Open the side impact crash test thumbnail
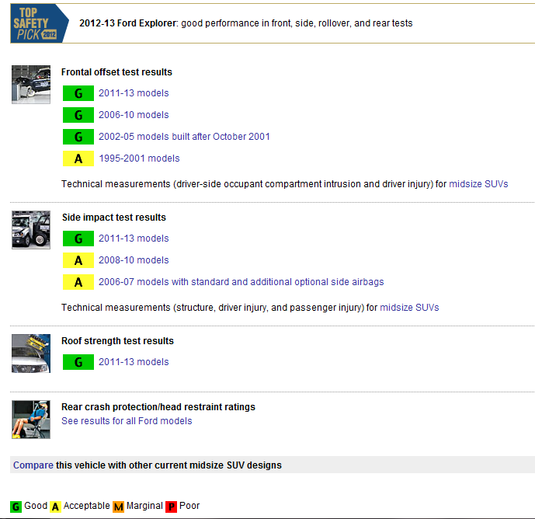Image resolution: width=535 pixels, height=519 pixels. coord(31,230)
